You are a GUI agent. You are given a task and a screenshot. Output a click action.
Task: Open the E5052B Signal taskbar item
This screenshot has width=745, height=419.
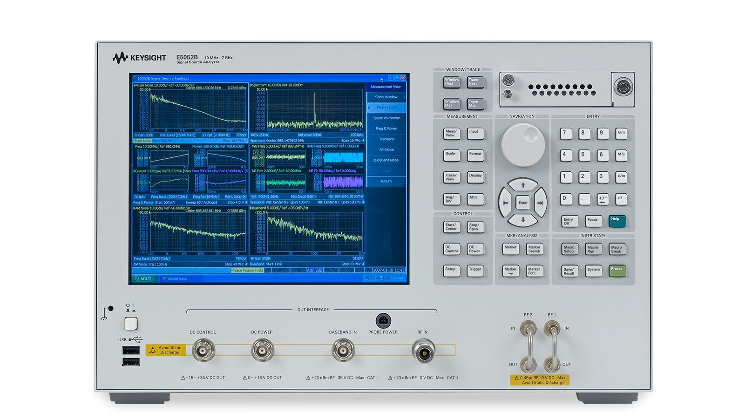(x=182, y=278)
